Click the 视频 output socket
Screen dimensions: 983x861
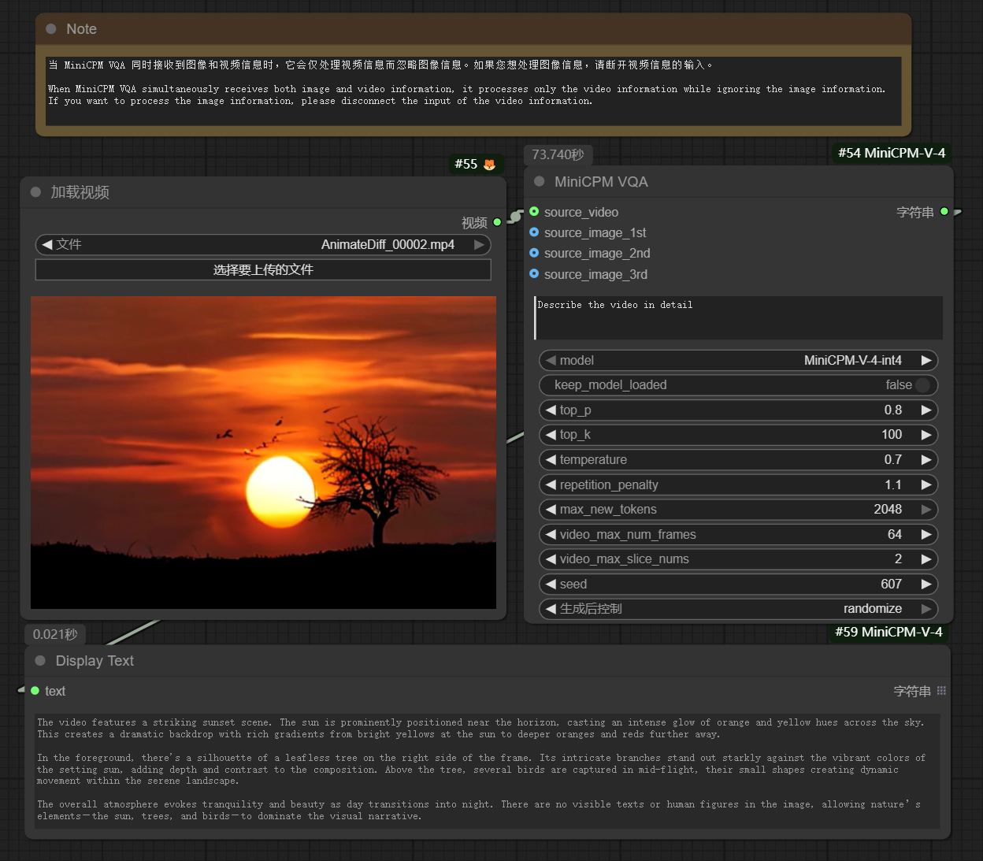(x=497, y=223)
